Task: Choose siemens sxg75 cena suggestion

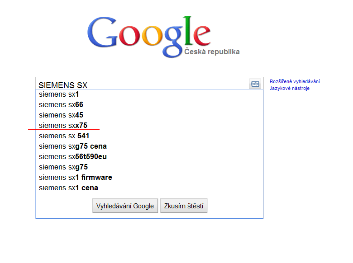Action: pyautogui.click(x=149, y=146)
